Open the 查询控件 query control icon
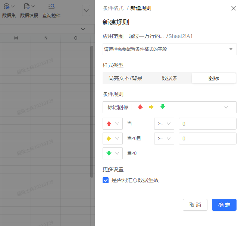The image size is (244, 226). pyautogui.click(x=51, y=7)
